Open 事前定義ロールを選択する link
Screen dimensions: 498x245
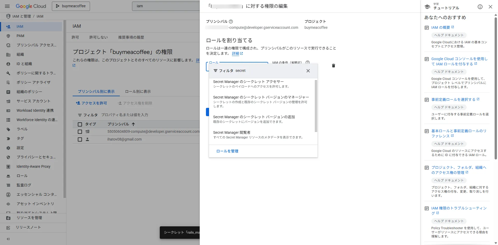click(455, 100)
